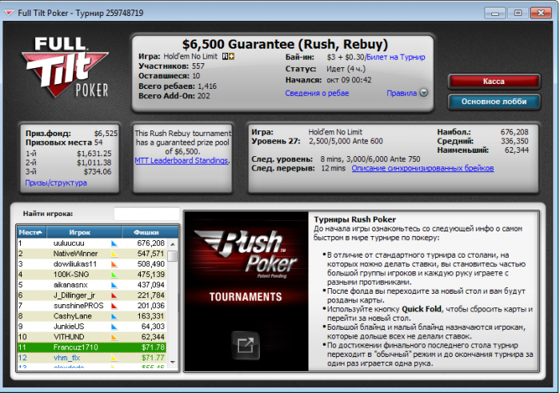
Task: Click the 1-й prize amount $1,631.25
Action: tap(94, 154)
